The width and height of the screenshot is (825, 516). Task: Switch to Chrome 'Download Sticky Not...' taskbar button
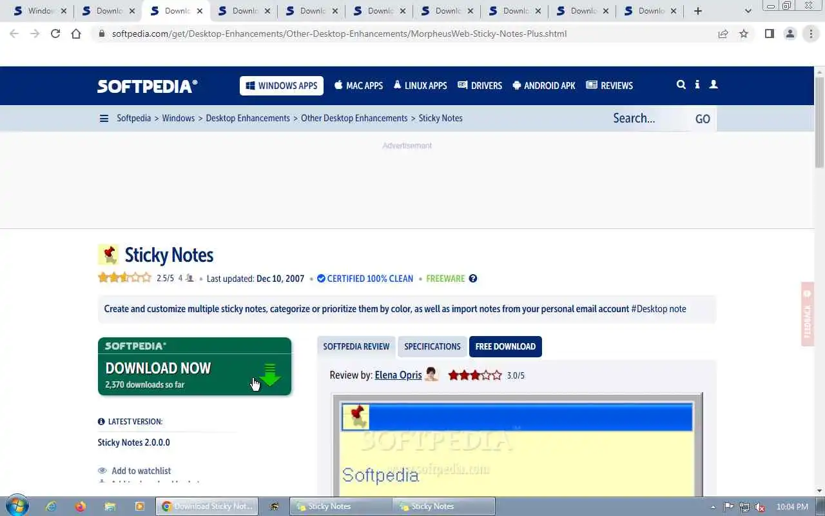point(207,506)
